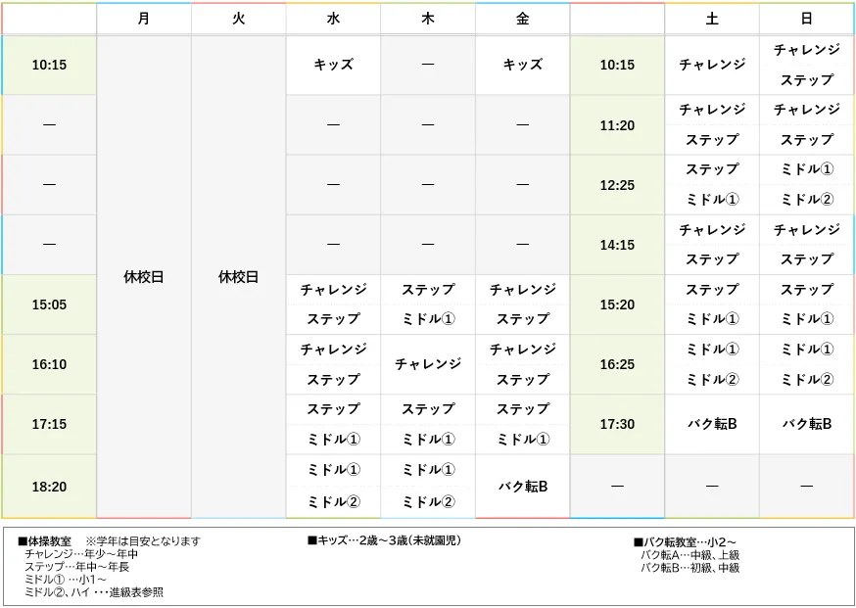This screenshot has width=856, height=608.
Task: Select Friday's バク転B class at 18:20
Action: click(522, 485)
